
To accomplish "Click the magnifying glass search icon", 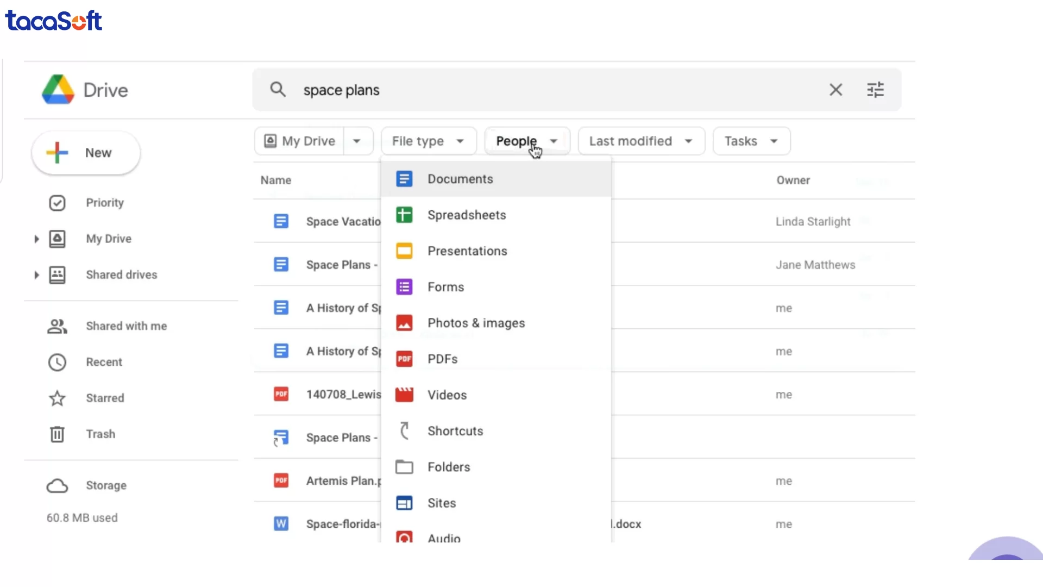I will click(278, 90).
